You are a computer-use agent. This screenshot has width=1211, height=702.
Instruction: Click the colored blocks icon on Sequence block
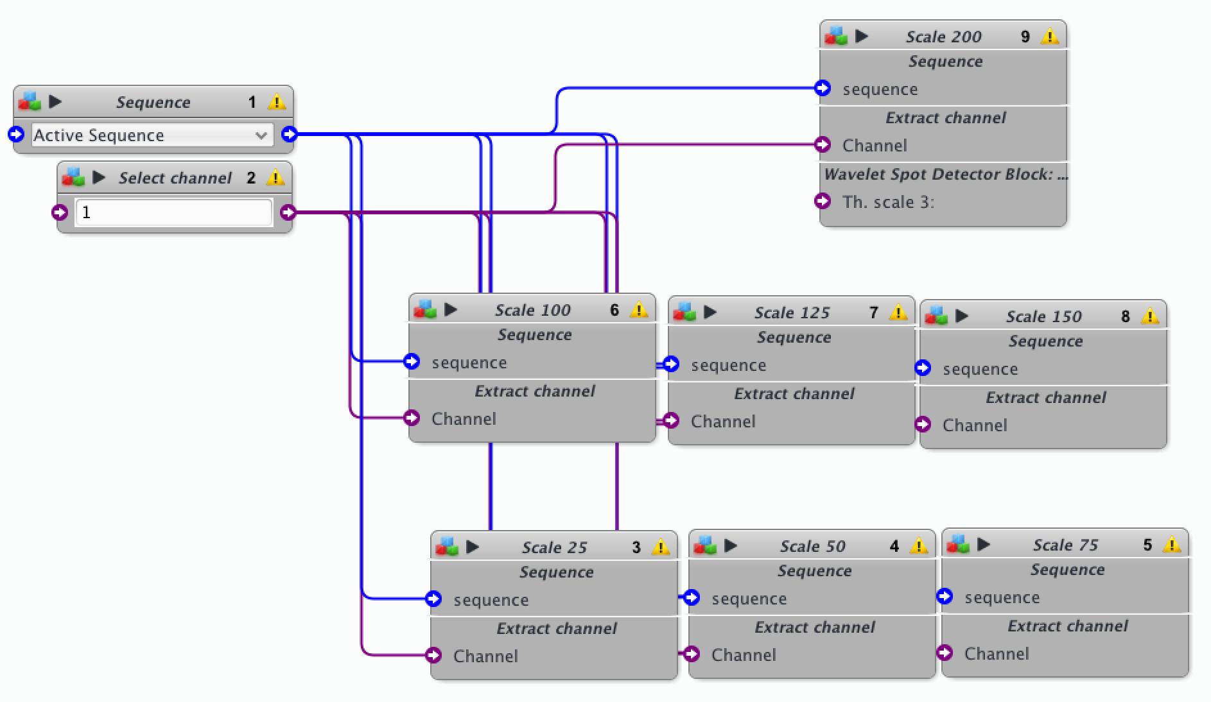30,101
